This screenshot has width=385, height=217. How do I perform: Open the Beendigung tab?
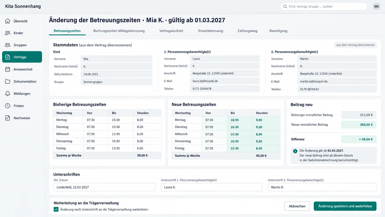pos(278,31)
